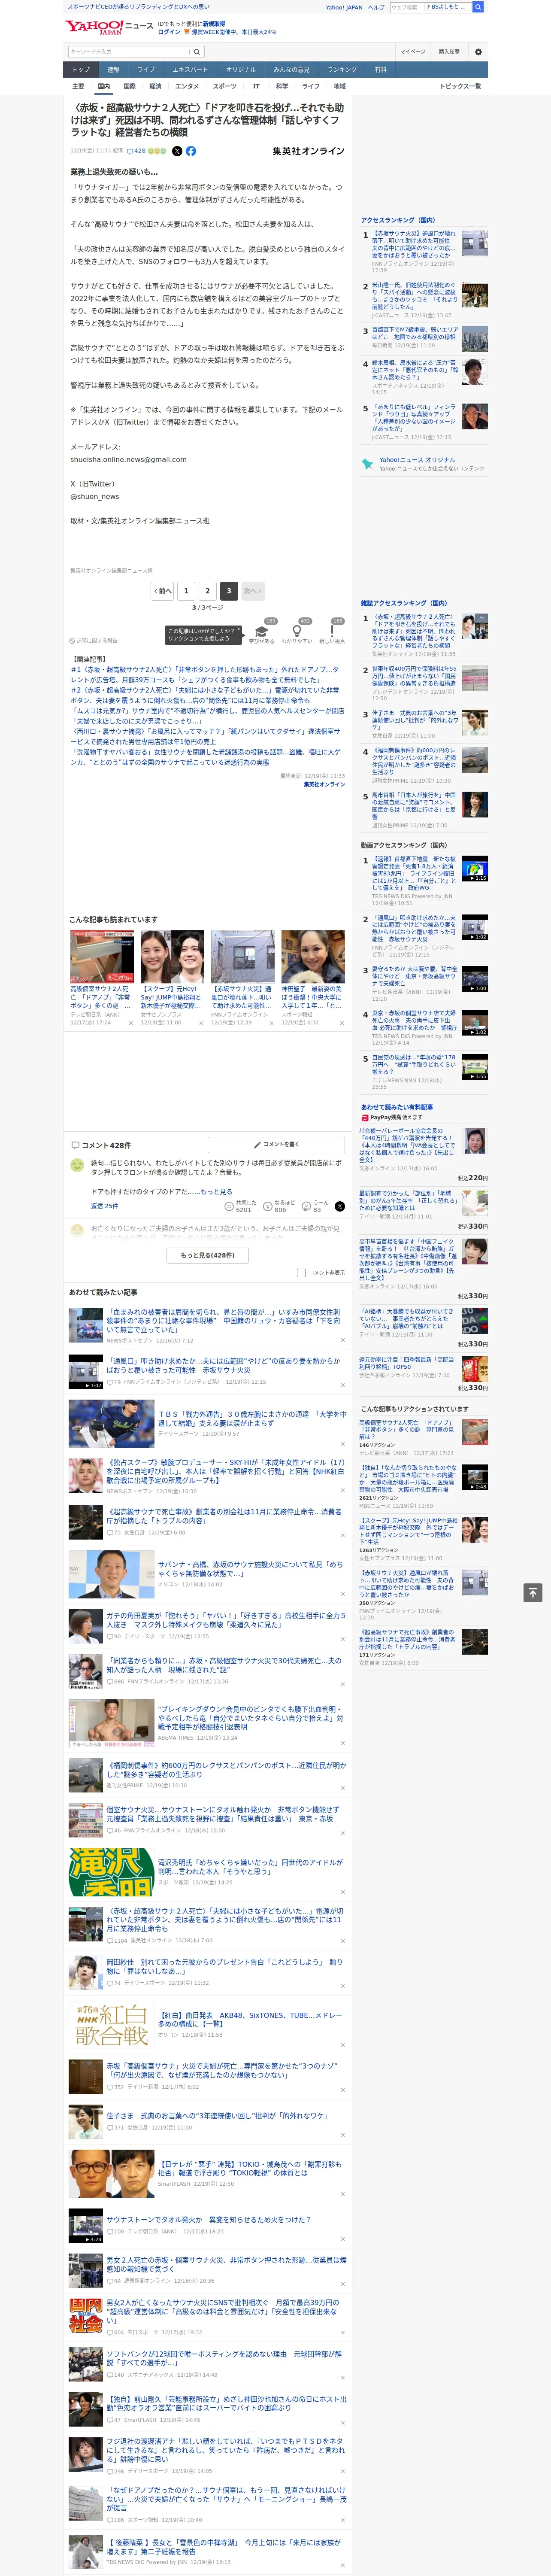
Task: Click 学びがある reaction icon
Action: click(x=261, y=631)
